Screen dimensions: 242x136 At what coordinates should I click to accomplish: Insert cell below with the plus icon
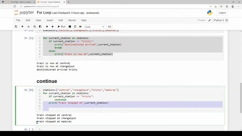pos(22,27)
